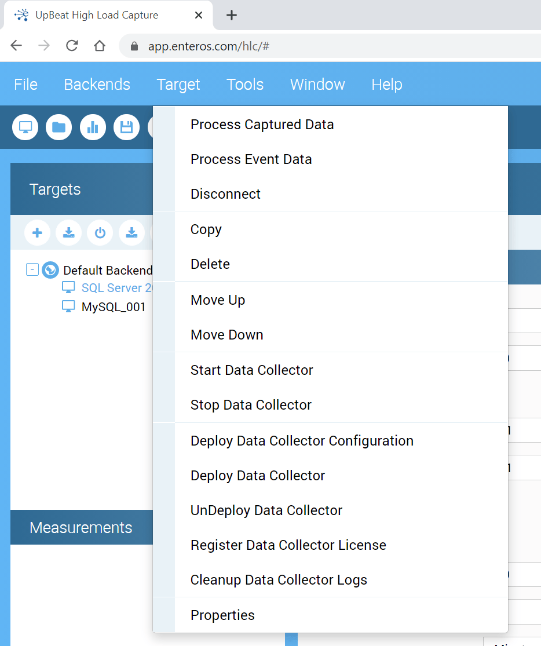Select Start Data Collector menu entry
This screenshot has height=646, width=541.
coord(251,370)
